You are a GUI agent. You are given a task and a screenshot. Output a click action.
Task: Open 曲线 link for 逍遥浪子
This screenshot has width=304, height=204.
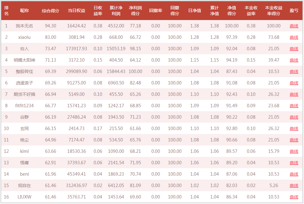click(x=294, y=83)
